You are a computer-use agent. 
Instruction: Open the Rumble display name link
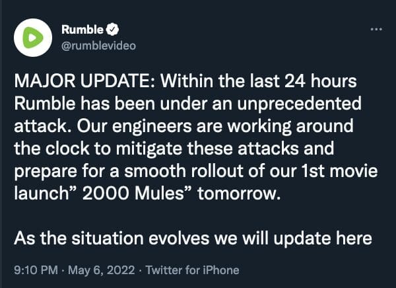[x=82, y=30]
